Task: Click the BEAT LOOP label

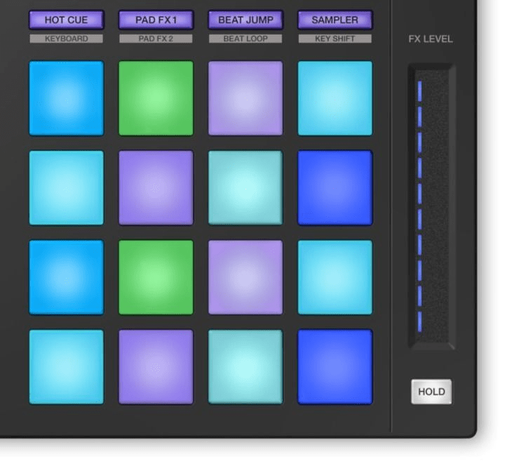Action: [245, 39]
